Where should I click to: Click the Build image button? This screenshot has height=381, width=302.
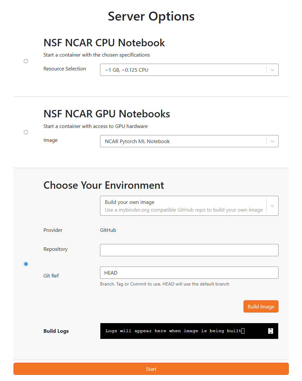tap(261, 306)
